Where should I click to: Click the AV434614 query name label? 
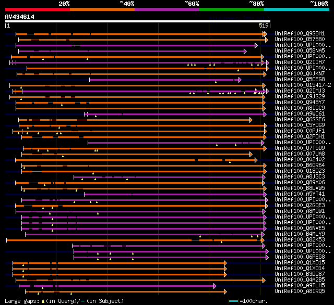point(20,17)
